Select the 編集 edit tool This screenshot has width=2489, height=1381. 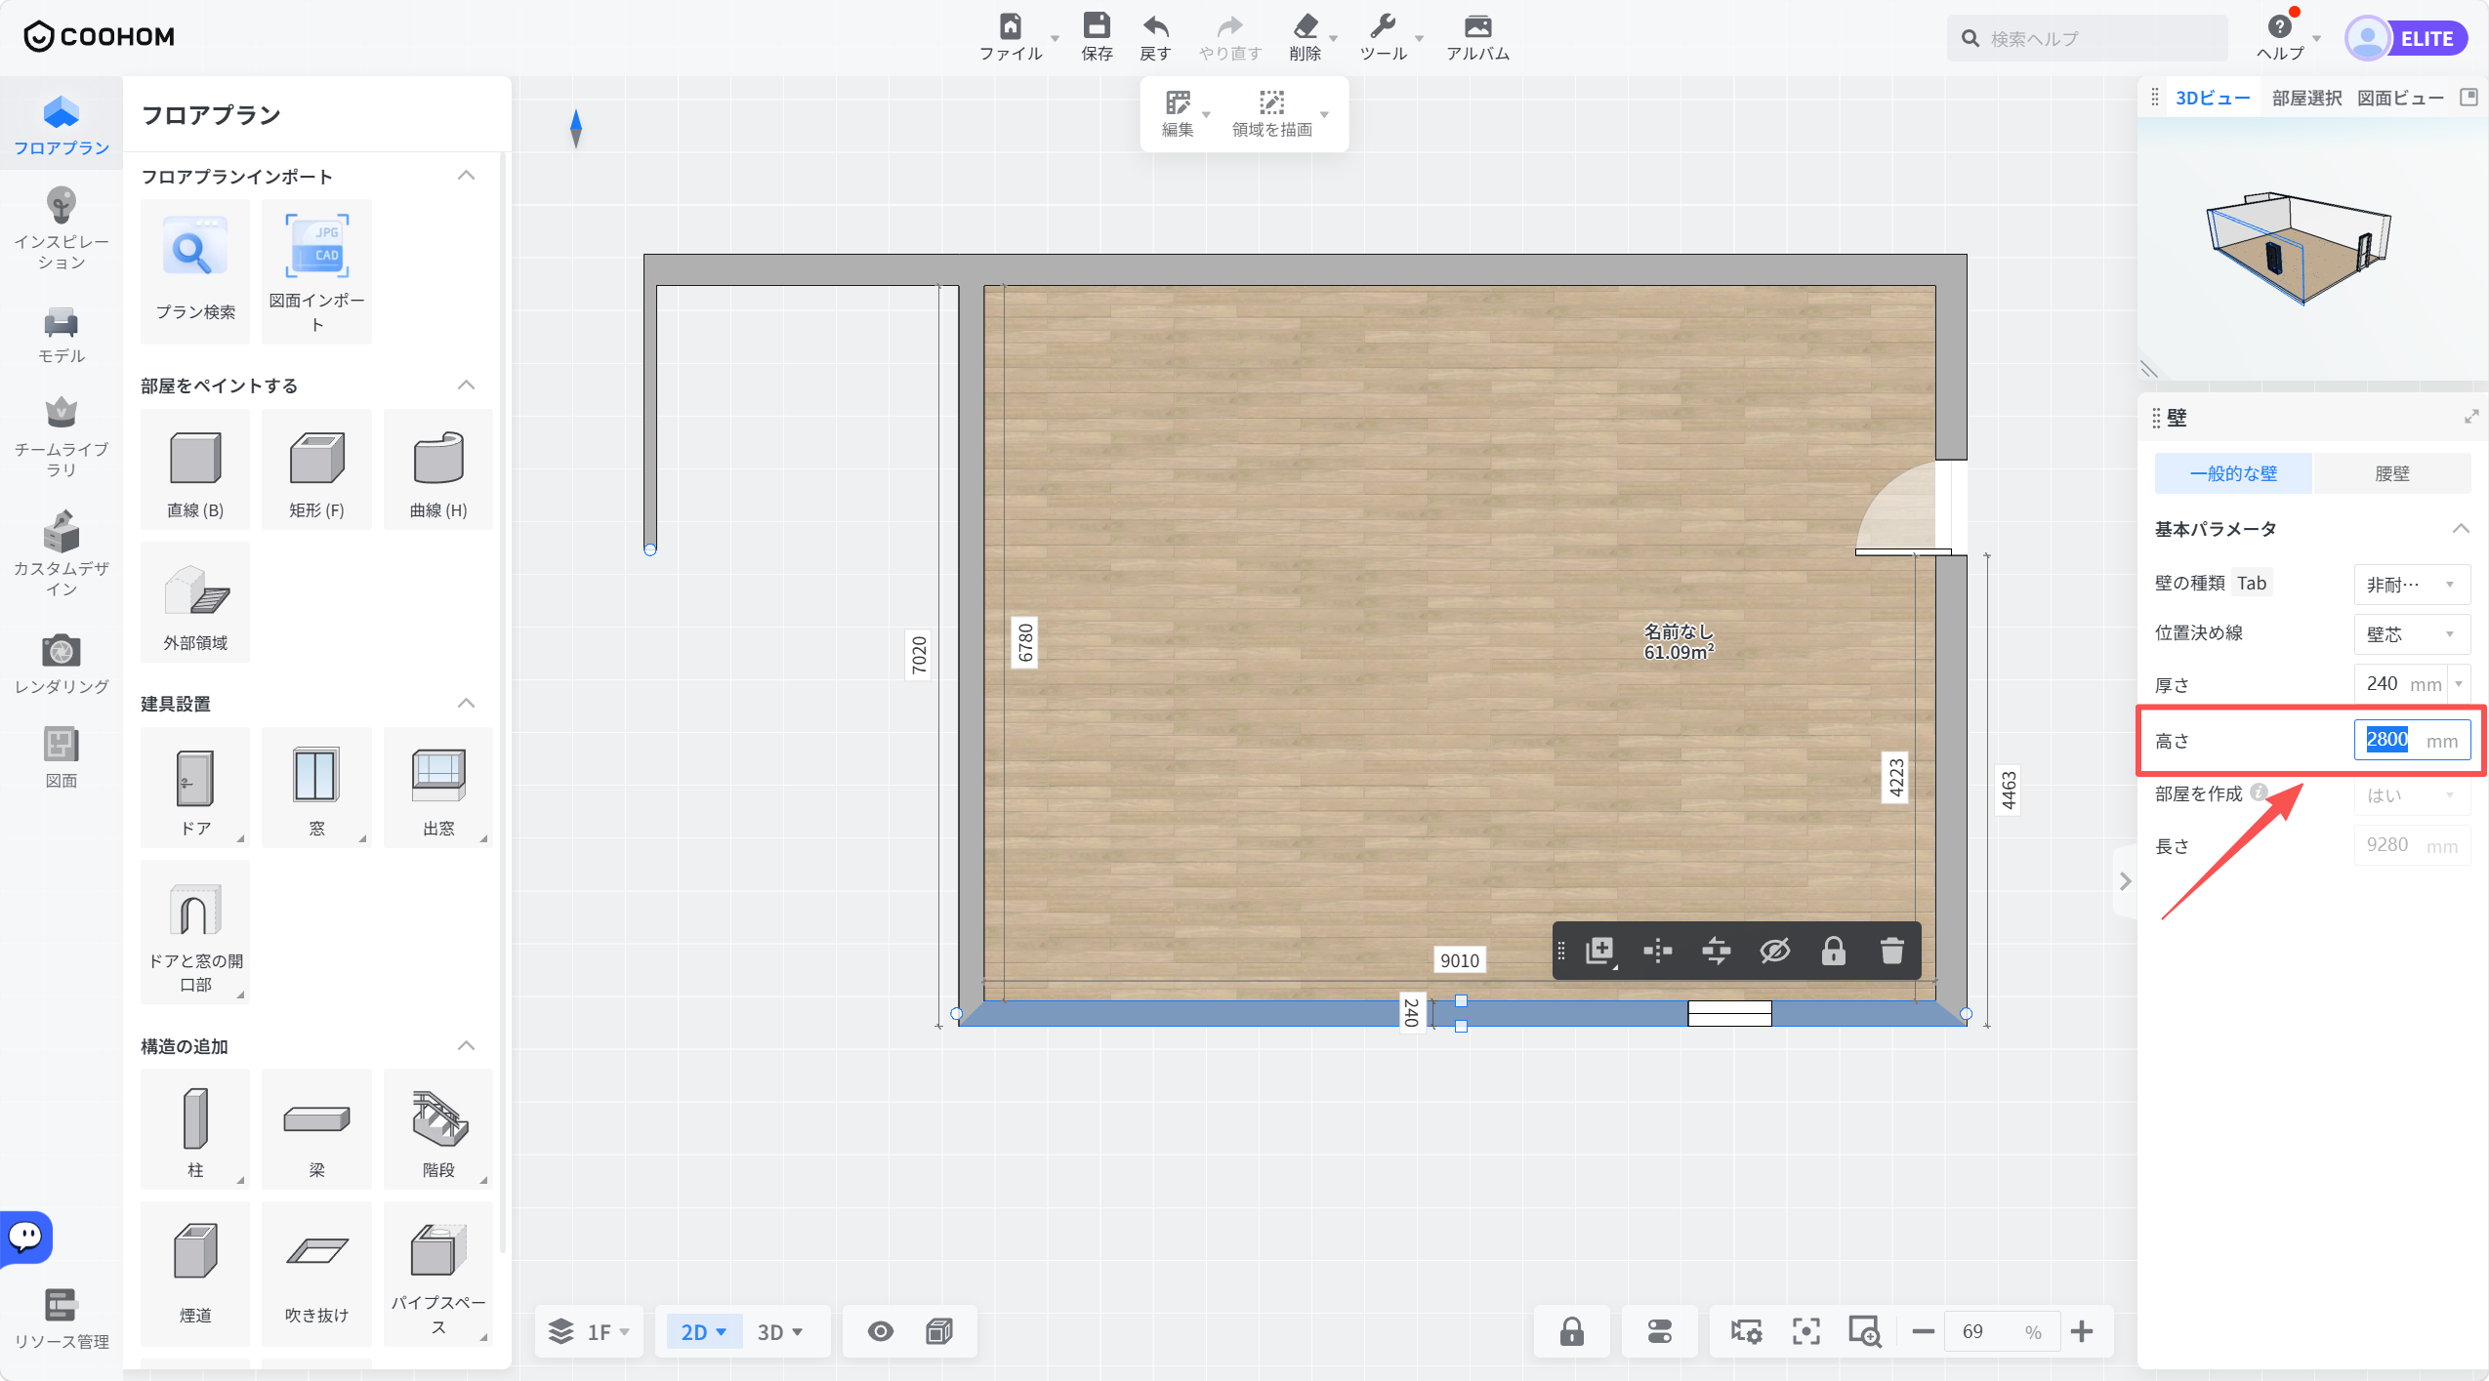click(x=1178, y=114)
